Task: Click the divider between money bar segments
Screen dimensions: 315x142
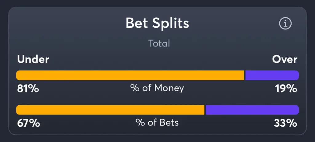Action: click(x=245, y=75)
